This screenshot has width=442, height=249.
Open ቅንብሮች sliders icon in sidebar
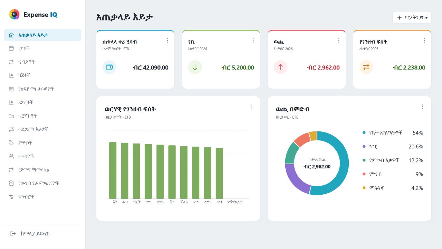point(11,197)
